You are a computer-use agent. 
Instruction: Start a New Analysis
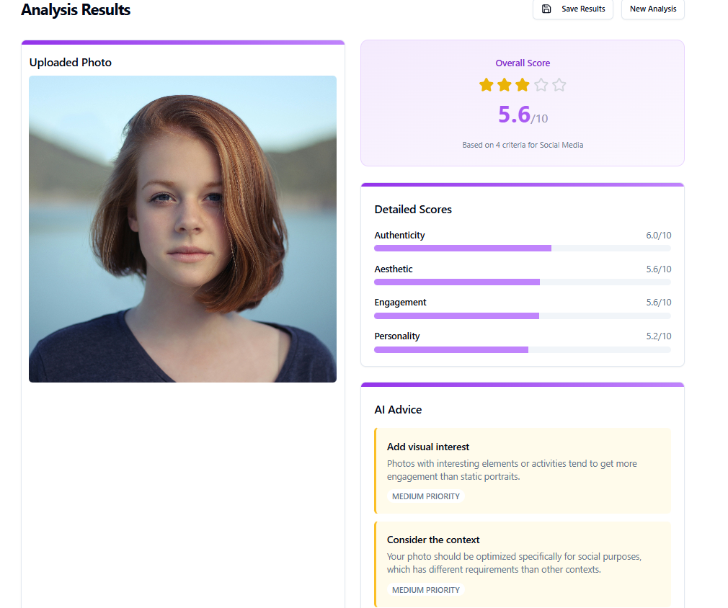pyautogui.click(x=652, y=9)
